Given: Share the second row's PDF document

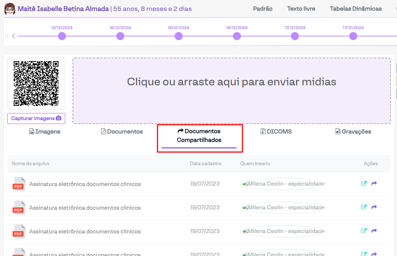Looking at the screenshot, I should tap(374, 207).
